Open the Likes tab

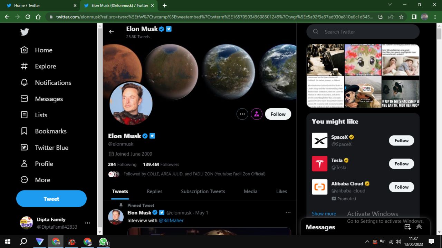click(281, 191)
